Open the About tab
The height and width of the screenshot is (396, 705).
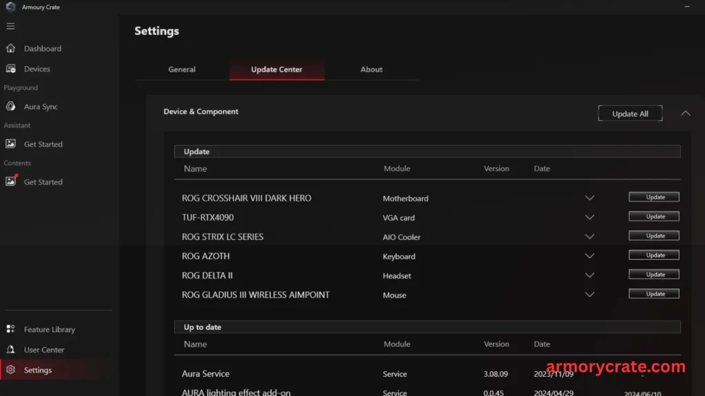point(371,69)
